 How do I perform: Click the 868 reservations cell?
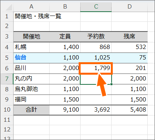click(x=96, y=47)
